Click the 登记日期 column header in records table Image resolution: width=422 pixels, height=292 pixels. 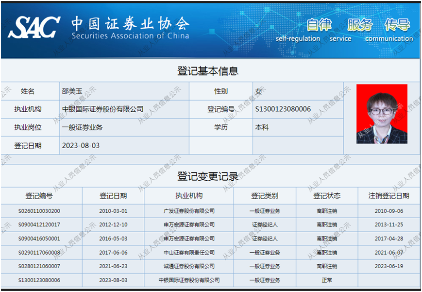coord(113,196)
